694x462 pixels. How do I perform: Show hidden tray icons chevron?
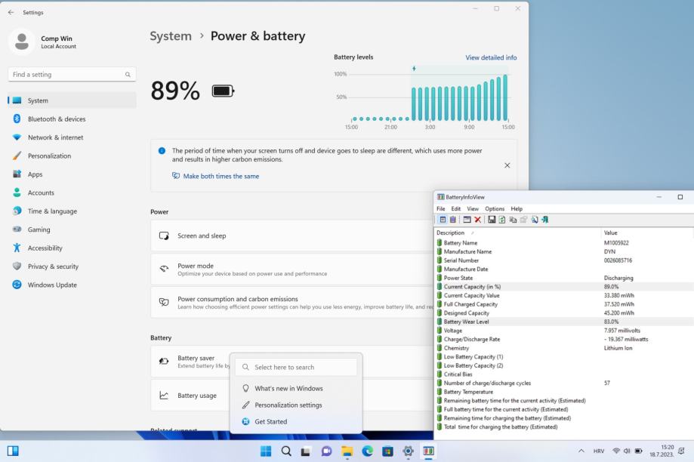tap(581, 451)
